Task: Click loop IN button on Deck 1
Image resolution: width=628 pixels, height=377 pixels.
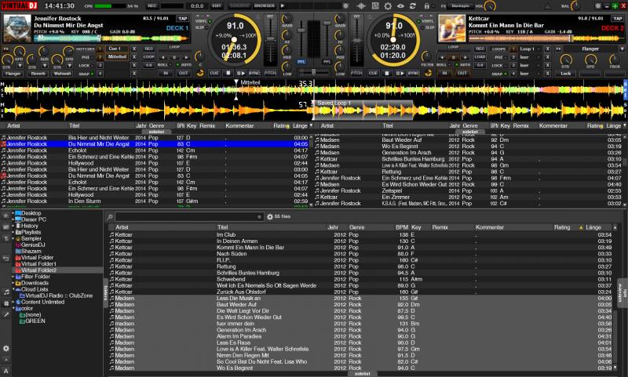Action: (x=166, y=73)
